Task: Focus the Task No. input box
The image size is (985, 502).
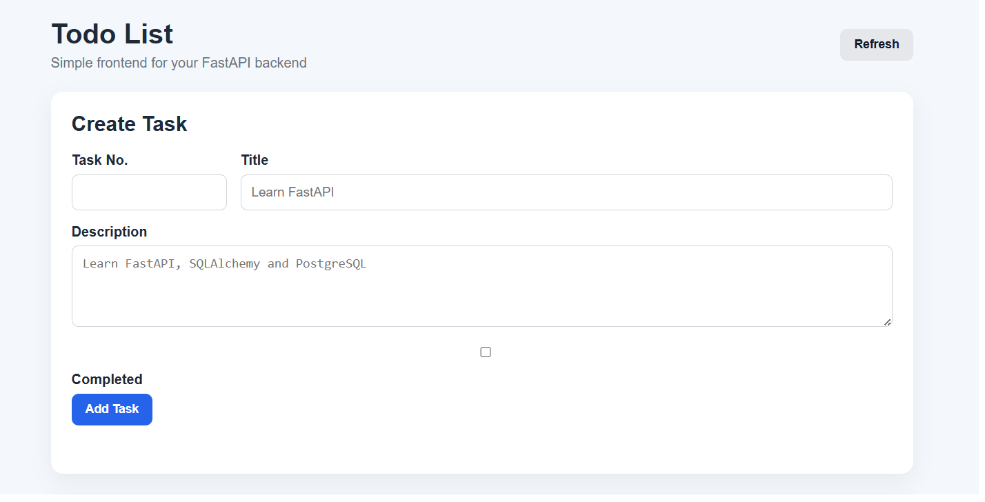Action: (149, 192)
